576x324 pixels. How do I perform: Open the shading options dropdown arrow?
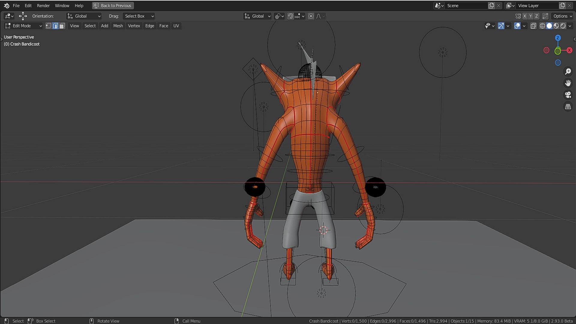570,26
